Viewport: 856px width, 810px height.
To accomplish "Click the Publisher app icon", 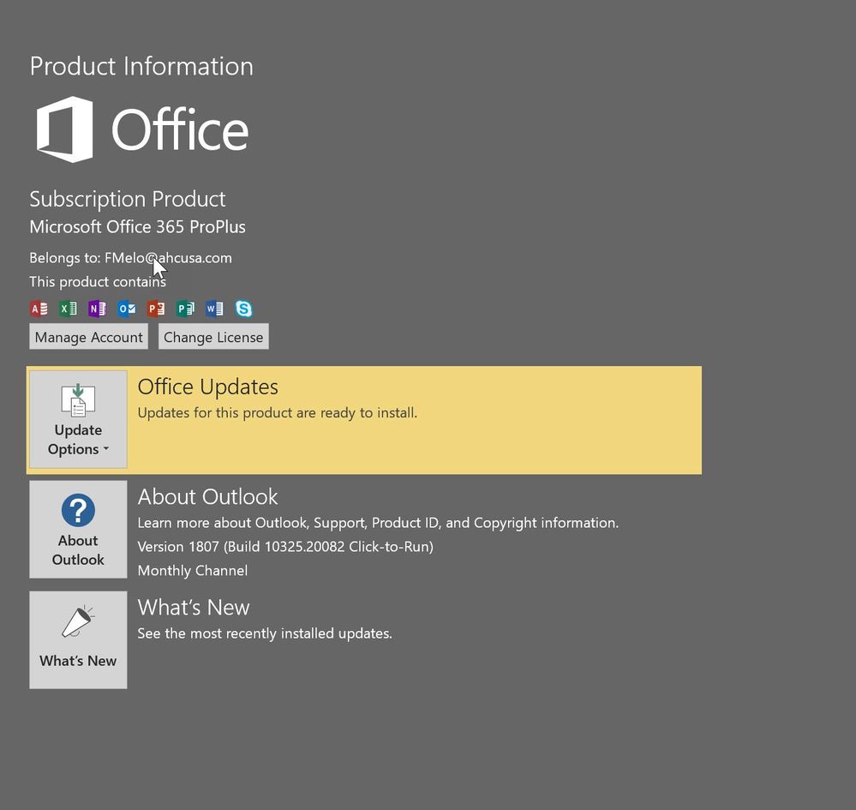I will pos(186,309).
